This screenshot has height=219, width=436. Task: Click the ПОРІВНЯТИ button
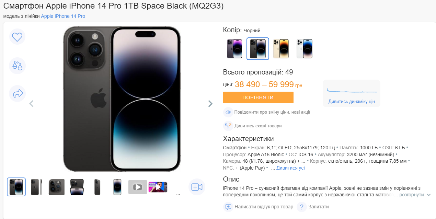tap(258, 97)
